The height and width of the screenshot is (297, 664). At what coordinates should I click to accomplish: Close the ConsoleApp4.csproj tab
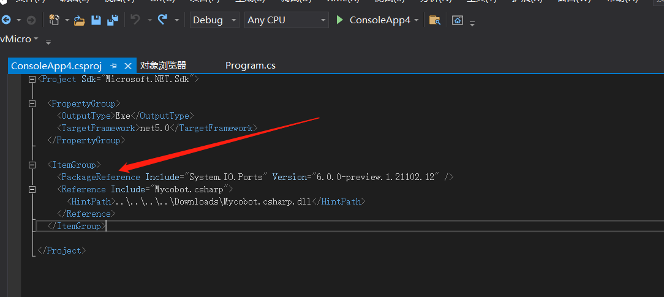coord(128,66)
